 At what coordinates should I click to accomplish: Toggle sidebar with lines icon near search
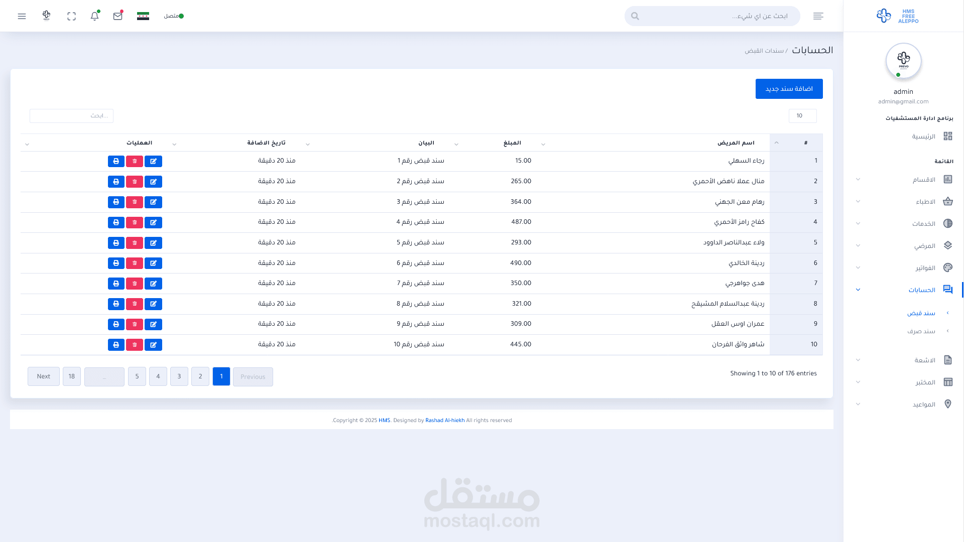tap(818, 16)
